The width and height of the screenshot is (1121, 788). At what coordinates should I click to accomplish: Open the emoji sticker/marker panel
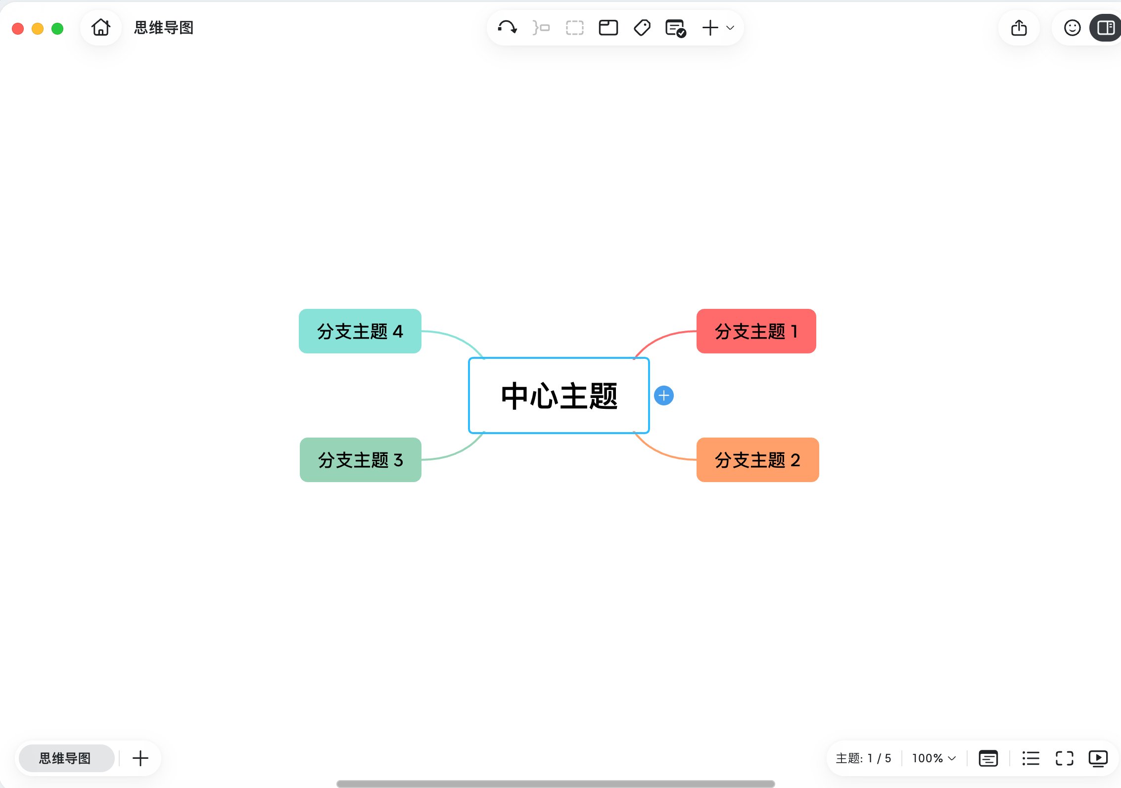pyautogui.click(x=1073, y=28)
